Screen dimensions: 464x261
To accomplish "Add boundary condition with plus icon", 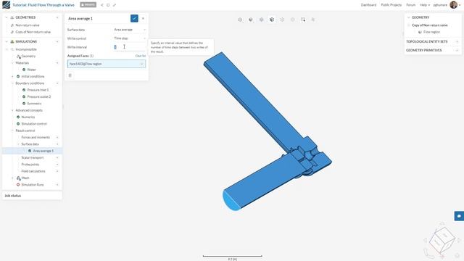I will click(57, 83).
